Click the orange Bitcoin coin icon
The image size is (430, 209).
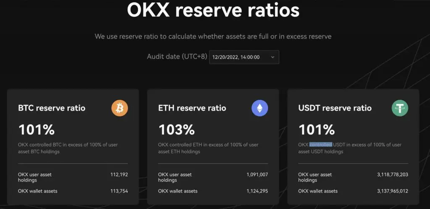coord(120,108)
